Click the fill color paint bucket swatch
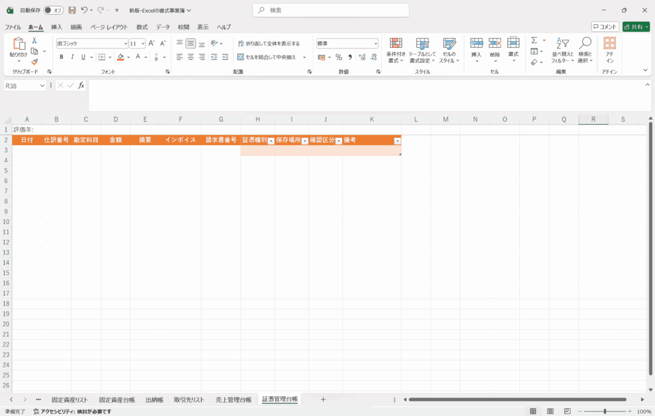The width and height of the screenshot is (655, 416). [x=120, y=57]
